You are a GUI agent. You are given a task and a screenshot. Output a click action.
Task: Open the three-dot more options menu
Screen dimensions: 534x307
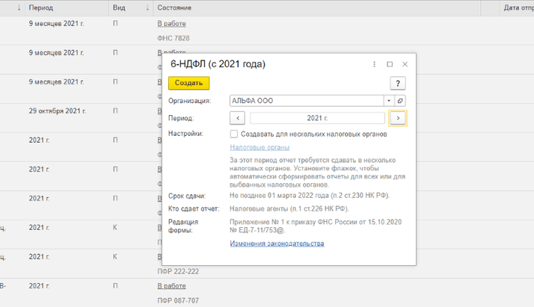click(374, 64)
